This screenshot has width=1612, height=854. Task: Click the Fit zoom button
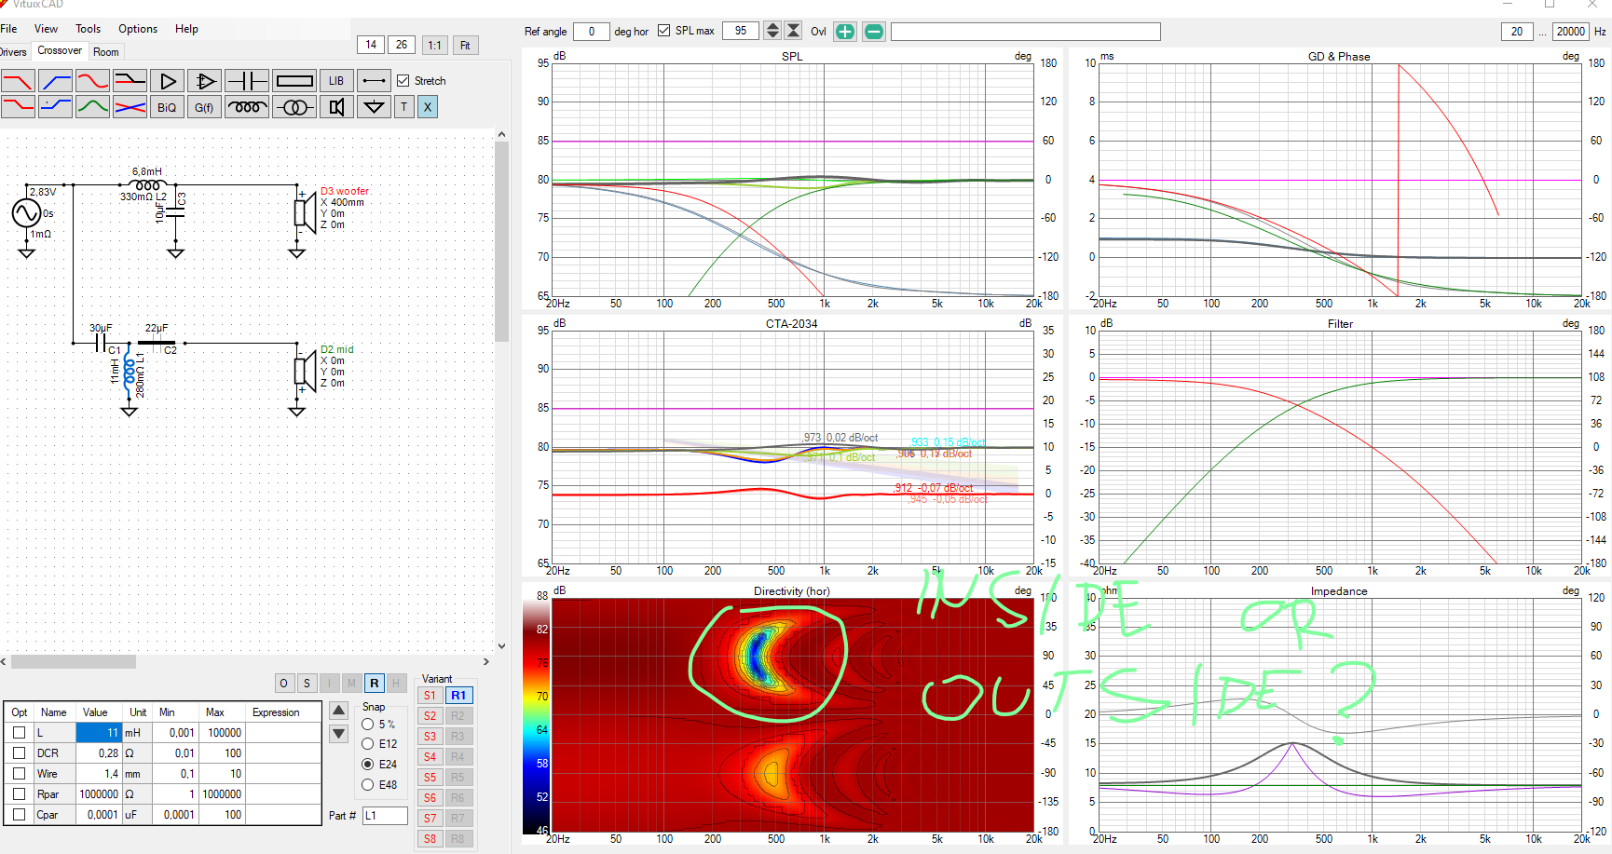pos(465,45)
